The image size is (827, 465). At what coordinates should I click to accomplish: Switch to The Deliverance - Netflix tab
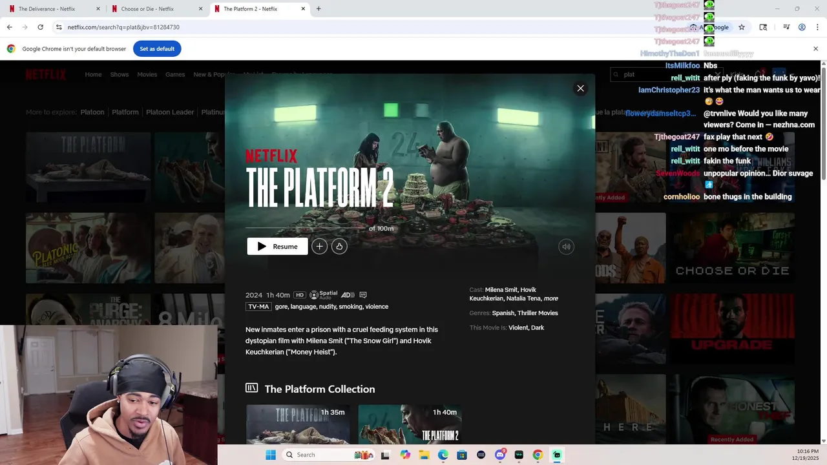(52, 9)
